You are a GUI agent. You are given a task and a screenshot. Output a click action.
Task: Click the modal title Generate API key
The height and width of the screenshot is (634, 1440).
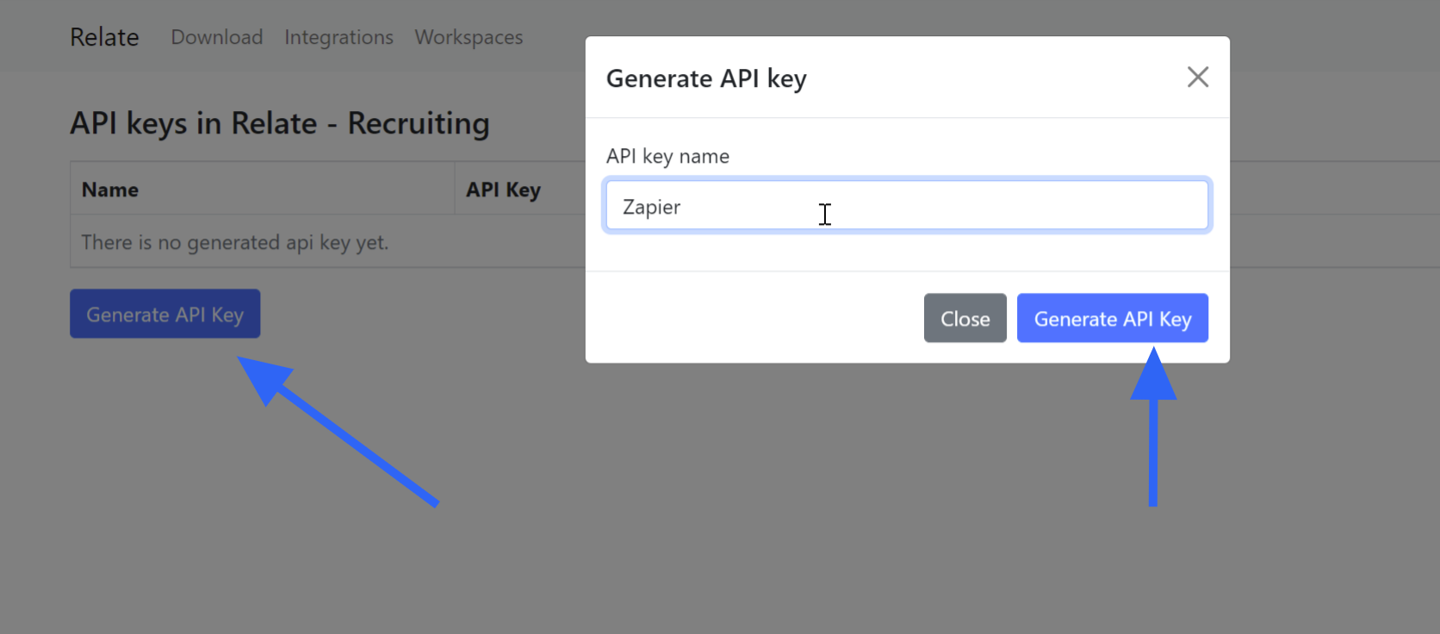706,78
